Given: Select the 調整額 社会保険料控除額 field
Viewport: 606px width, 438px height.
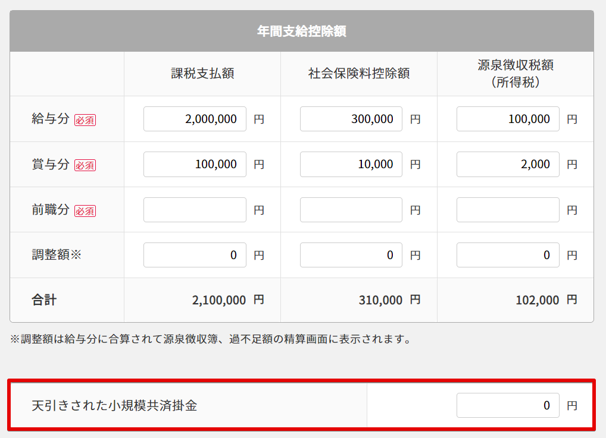Looking at the screenshot, I should 351,255.
